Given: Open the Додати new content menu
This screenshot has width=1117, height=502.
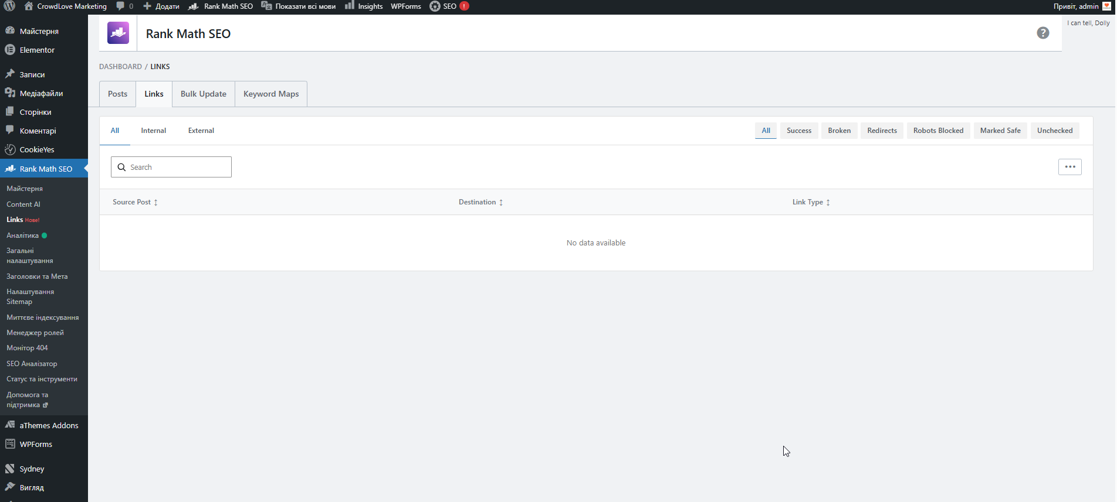Looking at the screenshot, I should click(161, 6).
